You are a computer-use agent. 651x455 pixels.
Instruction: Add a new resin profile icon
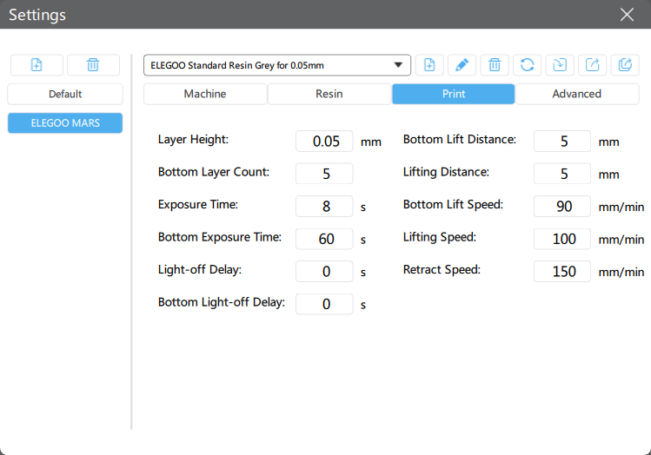[x=429, y=65]
